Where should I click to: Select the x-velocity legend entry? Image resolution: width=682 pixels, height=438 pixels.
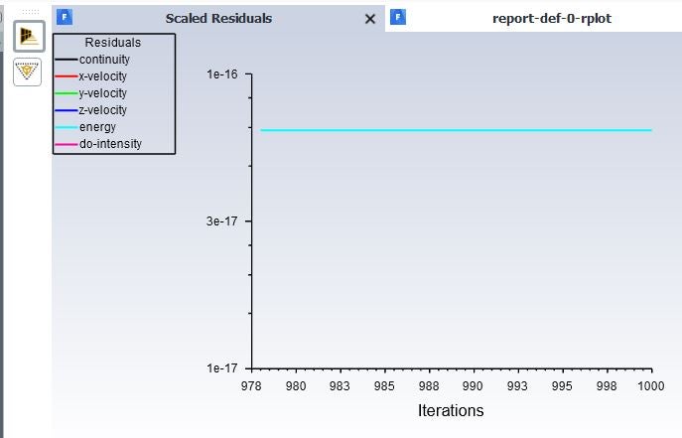click(x=102, y=76)
